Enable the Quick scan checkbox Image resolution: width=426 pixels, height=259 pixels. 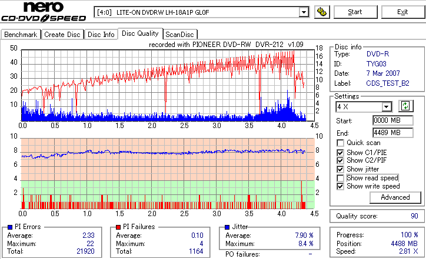point(340,143)
